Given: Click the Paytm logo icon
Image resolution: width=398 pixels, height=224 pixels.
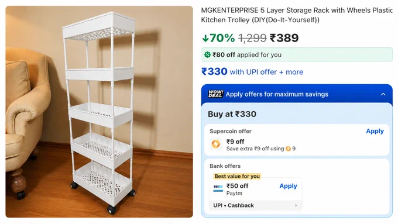Looking at the screenshot, I should pyautogui.click(x=218, y=188).
